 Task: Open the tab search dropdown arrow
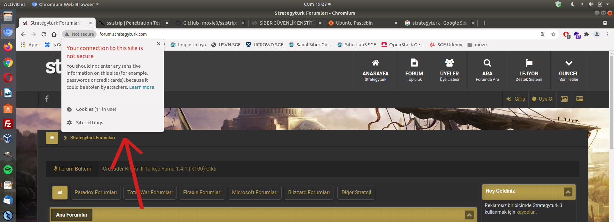605,23
